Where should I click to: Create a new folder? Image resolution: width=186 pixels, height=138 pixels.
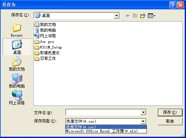coord(143,16)
